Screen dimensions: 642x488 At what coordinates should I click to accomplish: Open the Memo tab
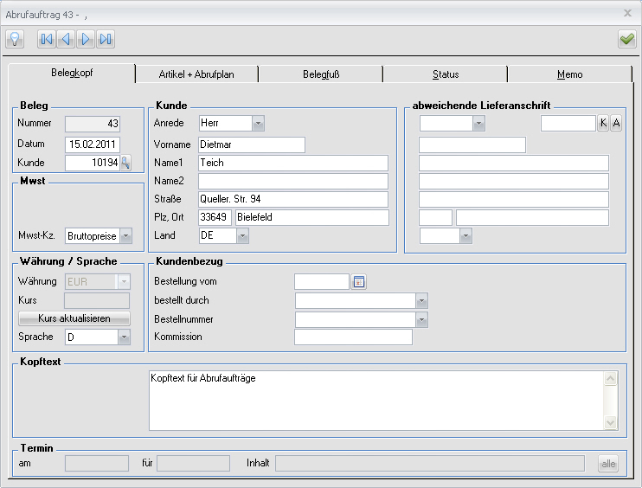click(569, 74)
